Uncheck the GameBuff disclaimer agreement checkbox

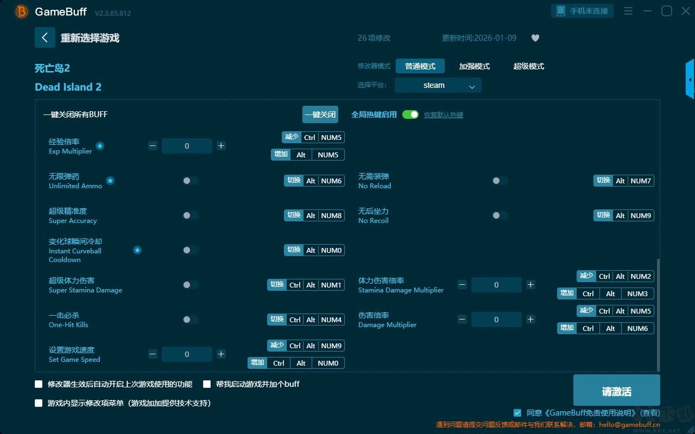517,413
